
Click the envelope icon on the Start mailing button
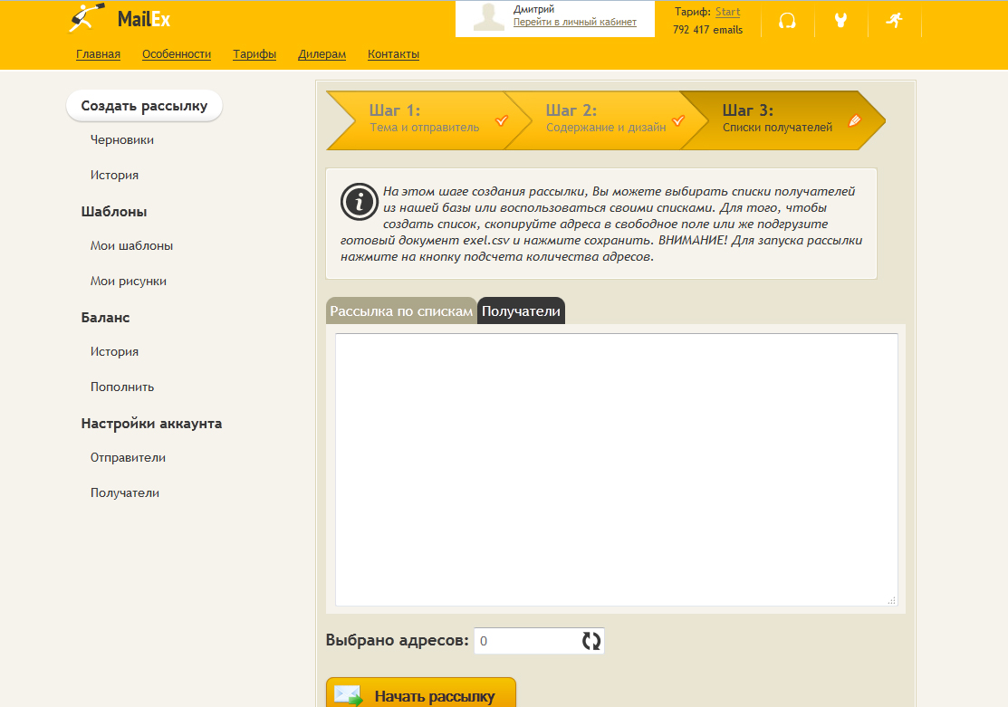click(349, 695)
